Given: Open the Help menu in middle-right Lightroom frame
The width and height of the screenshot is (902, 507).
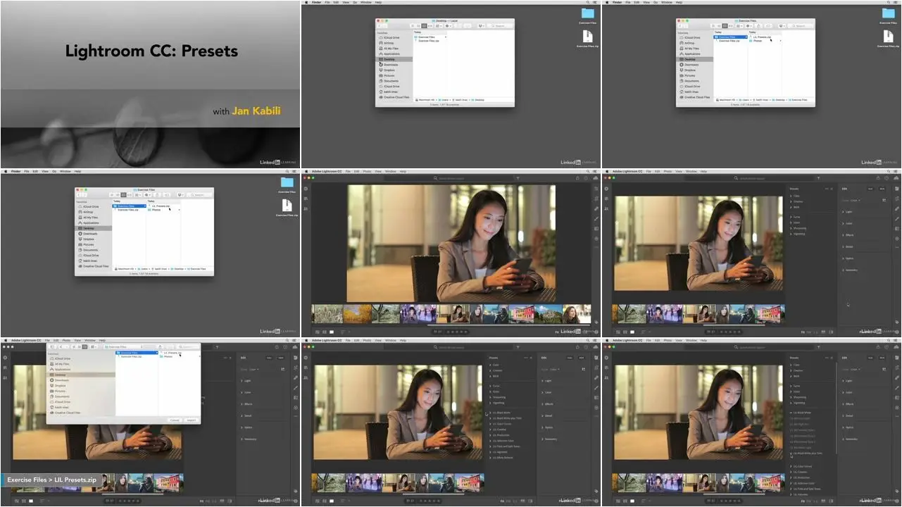Looking at the screenshot, I should [703, 171].
